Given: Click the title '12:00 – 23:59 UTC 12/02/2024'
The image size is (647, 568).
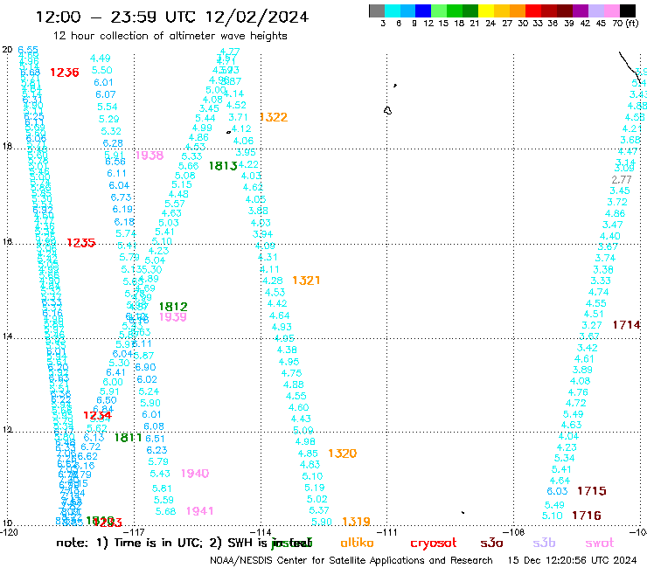Looking at the screenshot, I should coord(172,17).
